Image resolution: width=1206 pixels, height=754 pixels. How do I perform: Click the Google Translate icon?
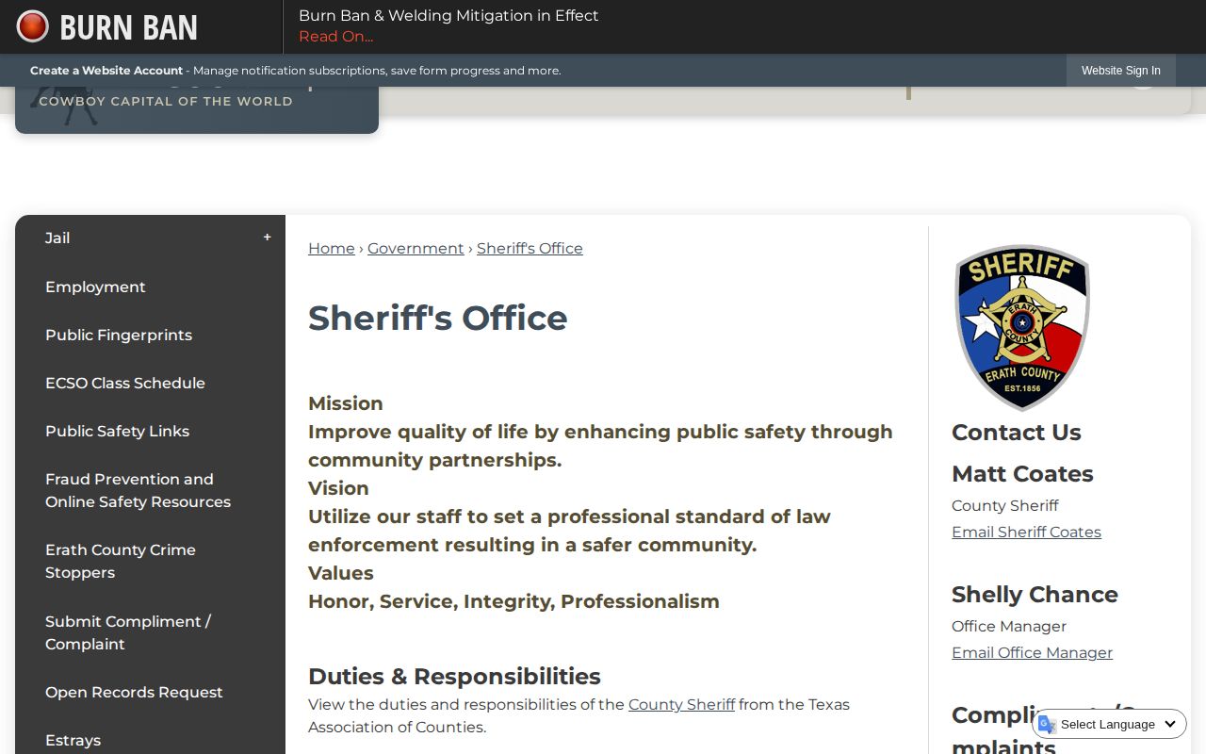pyautogui.click(x=1047, y=724)
